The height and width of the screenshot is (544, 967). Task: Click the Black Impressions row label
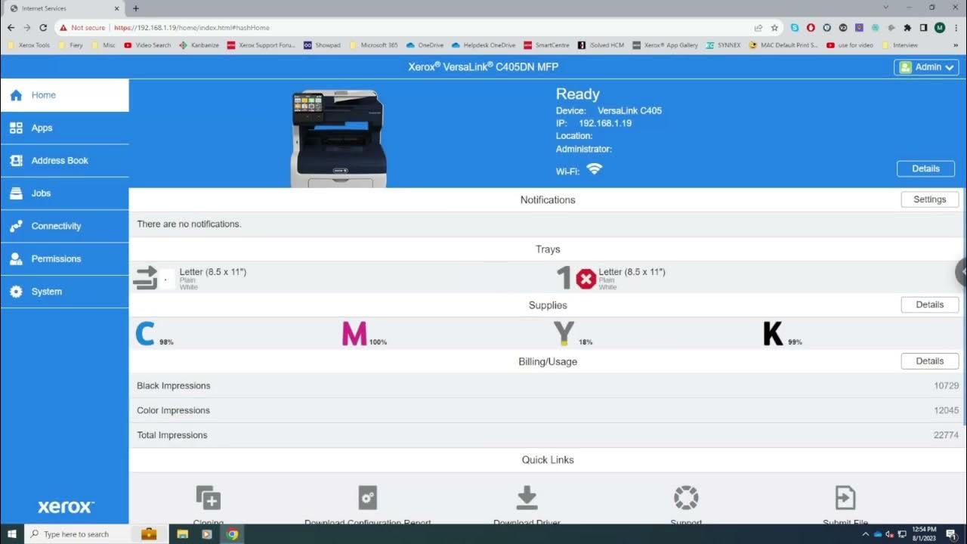(173, 385)
